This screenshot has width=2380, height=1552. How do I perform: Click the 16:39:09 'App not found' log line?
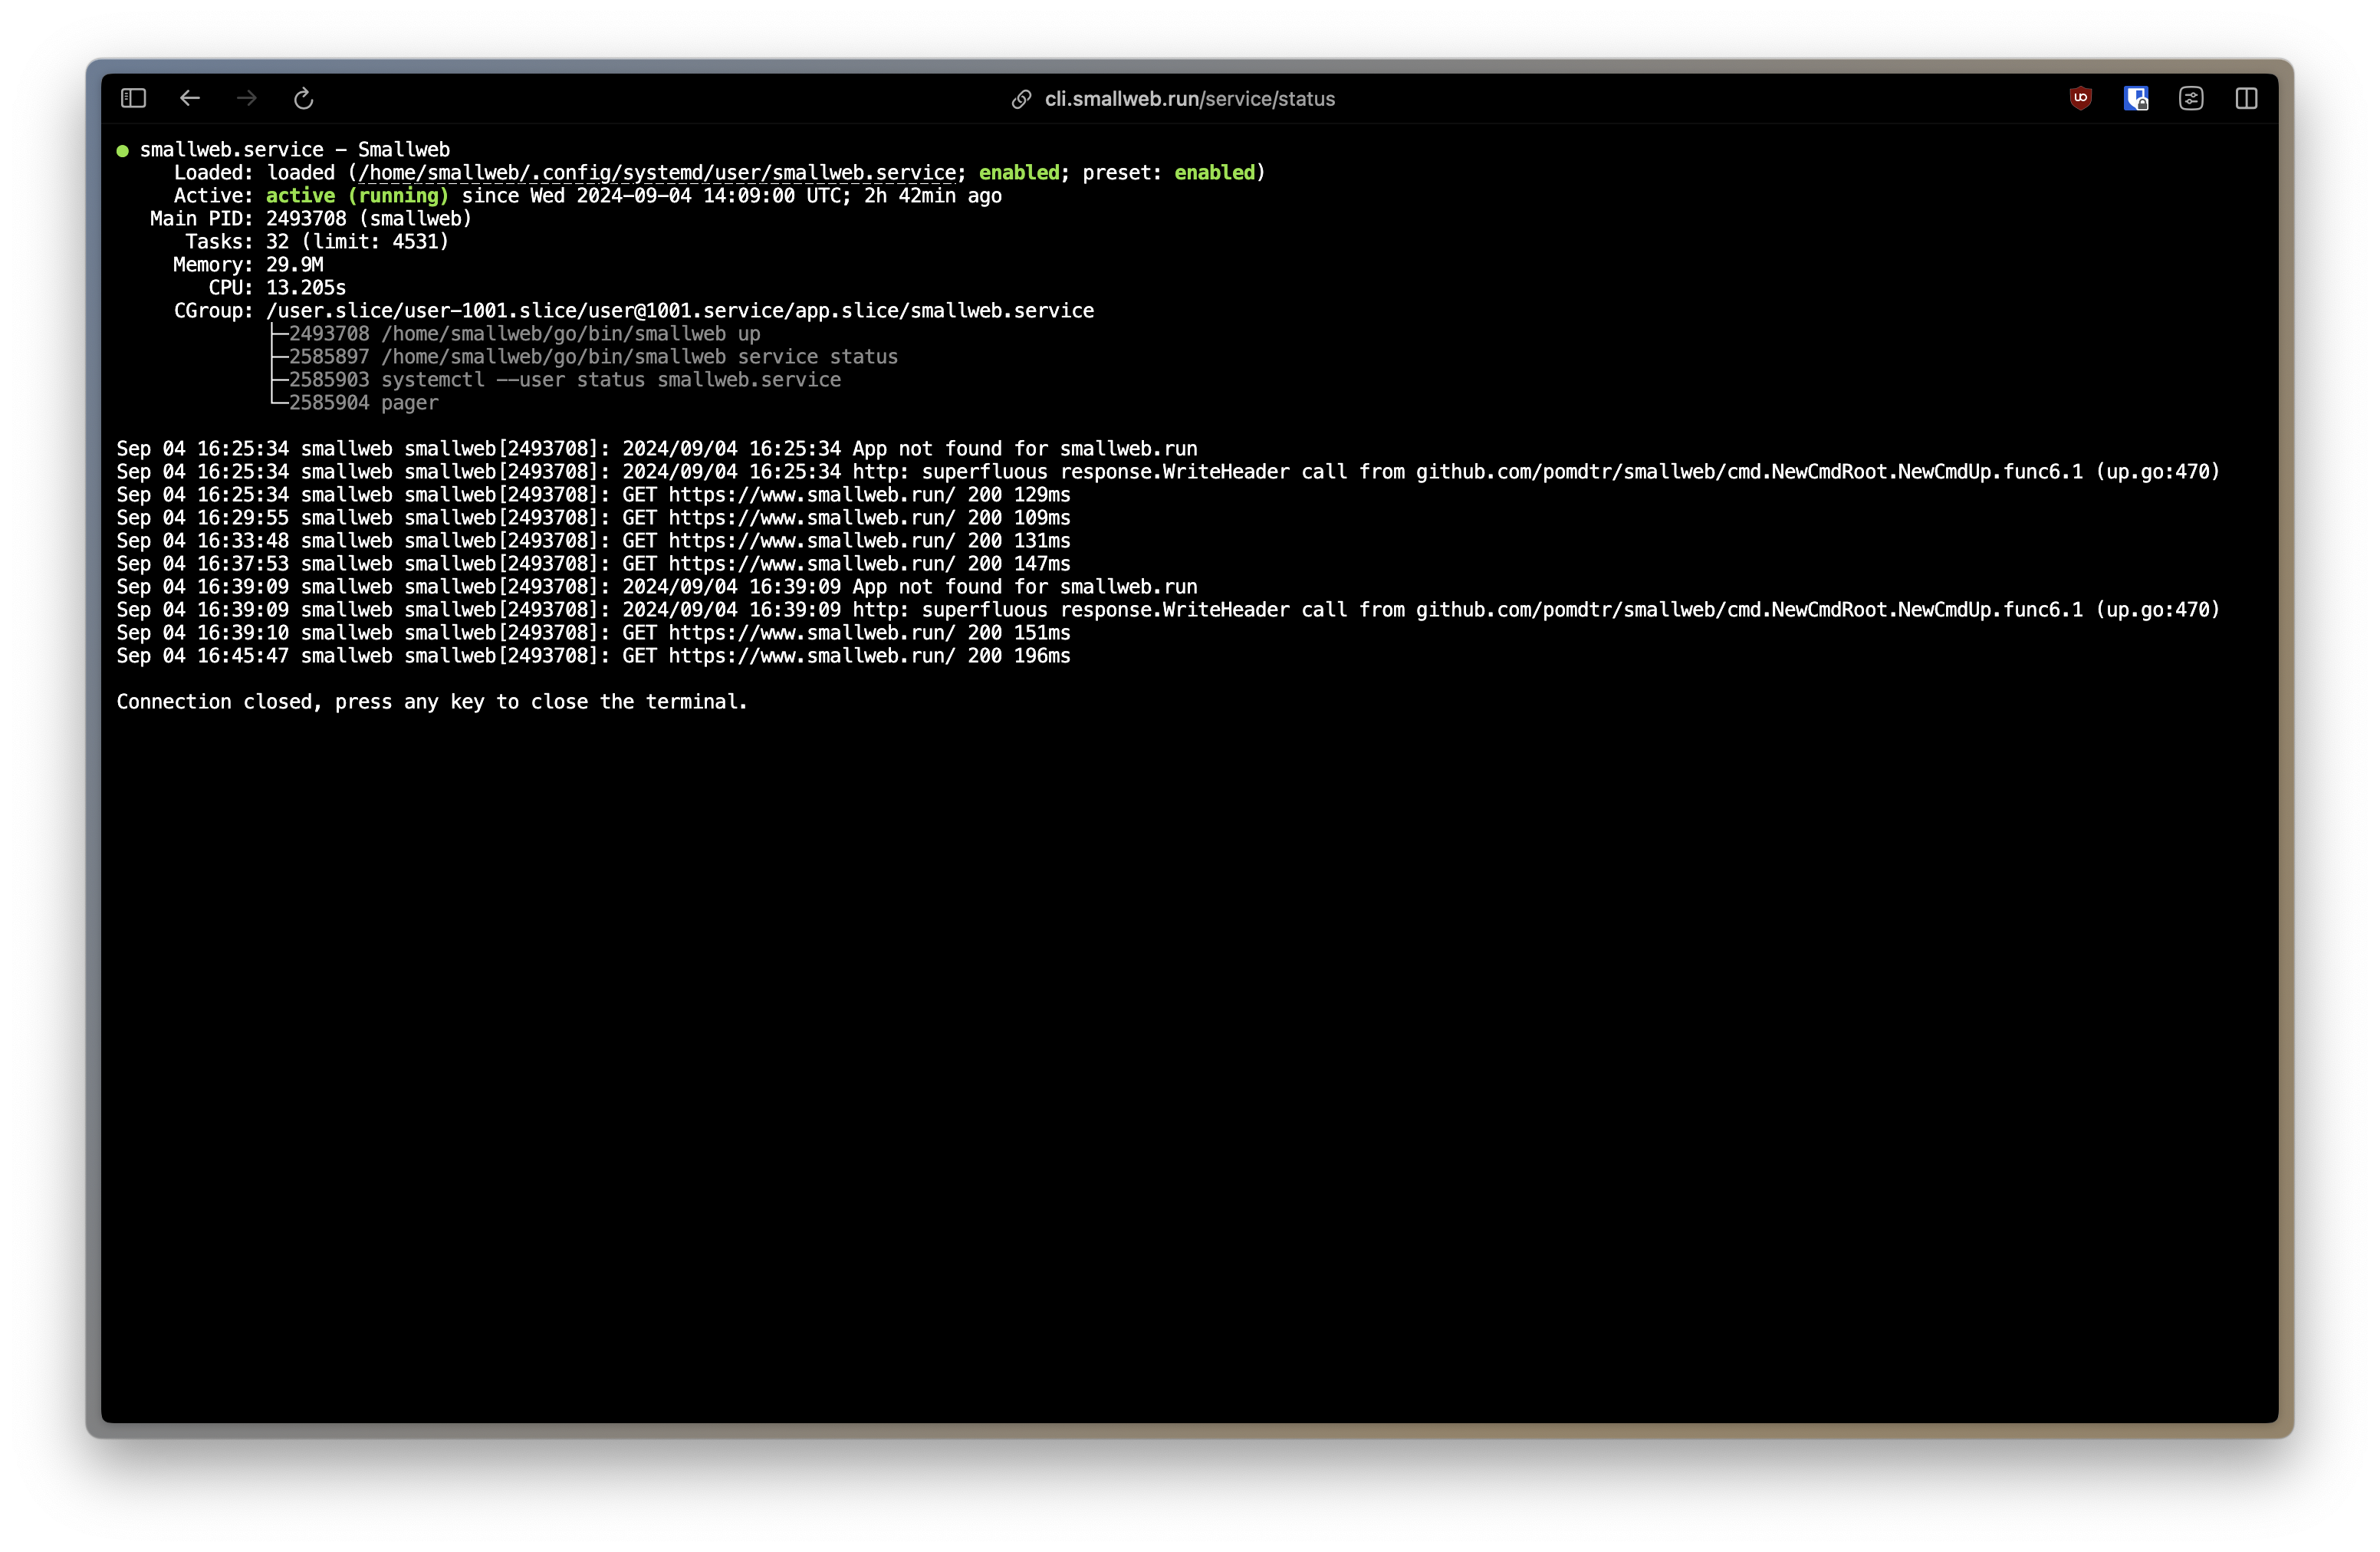657,587
